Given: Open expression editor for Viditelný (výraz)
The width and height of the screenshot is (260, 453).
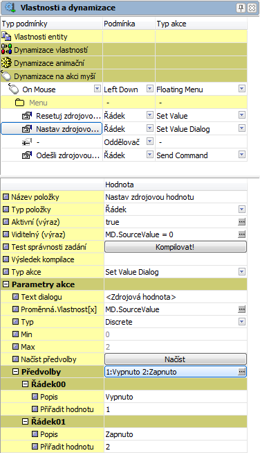Looking at the screenshot, I should pyautogui.click(x=242, y=234).
